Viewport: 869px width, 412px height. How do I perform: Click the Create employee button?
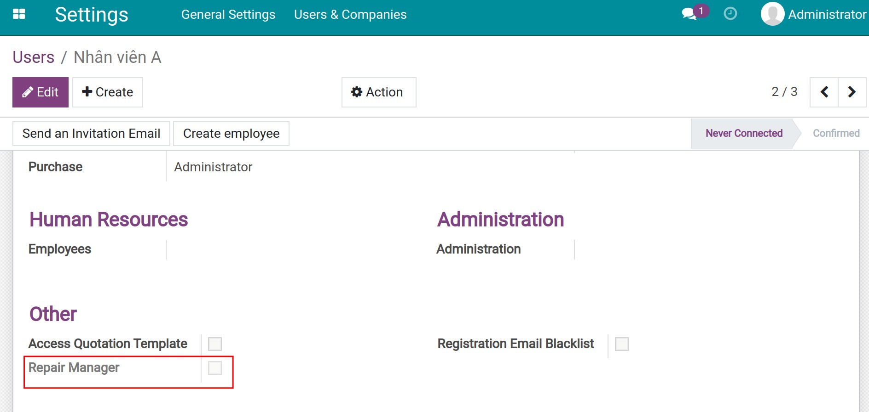pos(231,134)
